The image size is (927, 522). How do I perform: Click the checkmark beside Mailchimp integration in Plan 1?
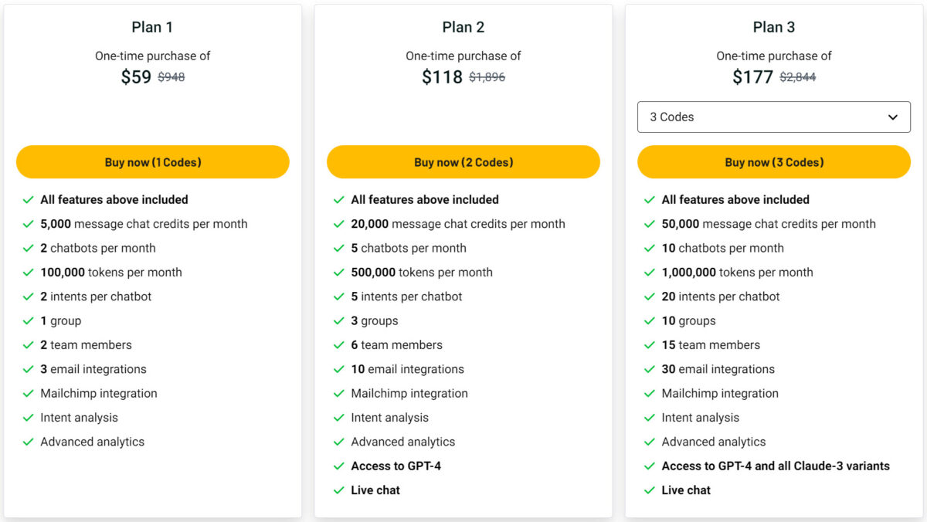point(29,393)
